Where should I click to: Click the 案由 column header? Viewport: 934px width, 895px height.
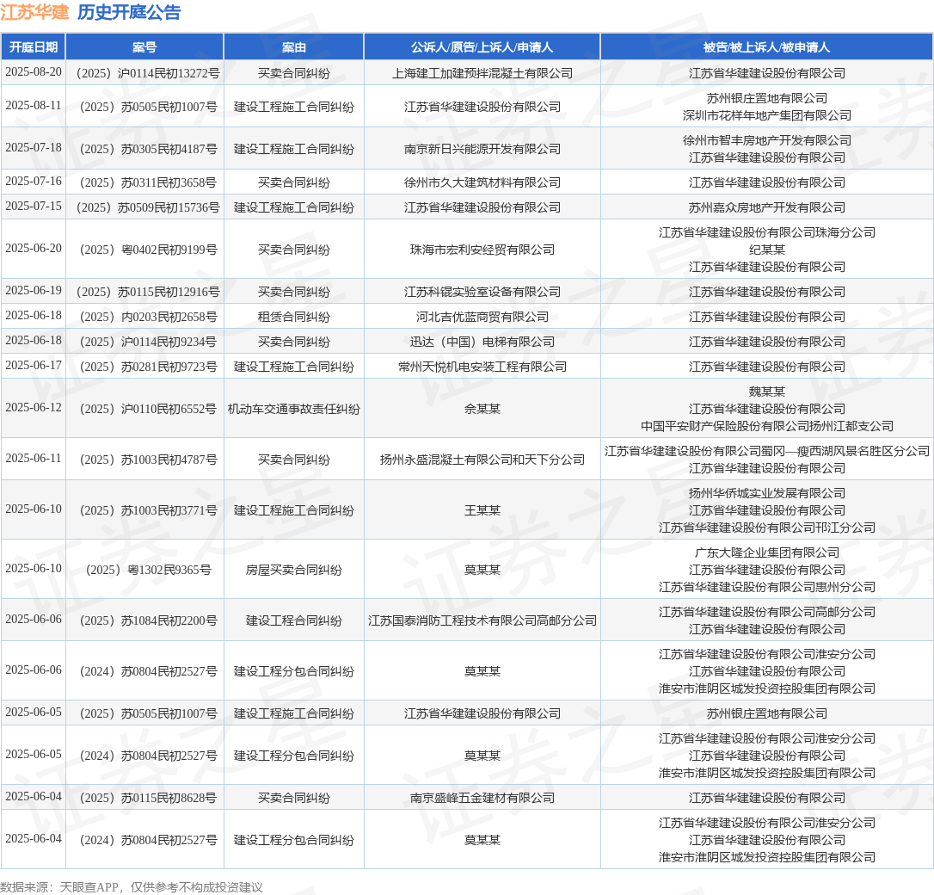(293, 47)
